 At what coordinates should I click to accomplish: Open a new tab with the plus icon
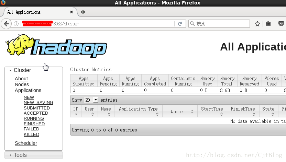[83, 12]
